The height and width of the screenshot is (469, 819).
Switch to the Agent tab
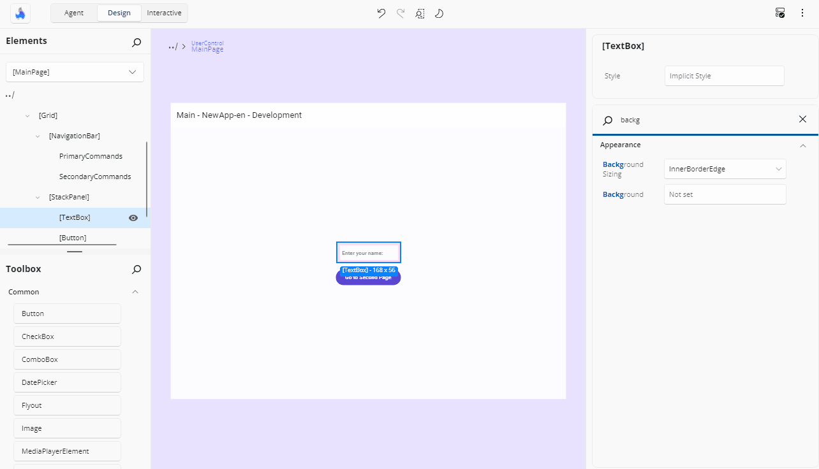pos(73,13)
